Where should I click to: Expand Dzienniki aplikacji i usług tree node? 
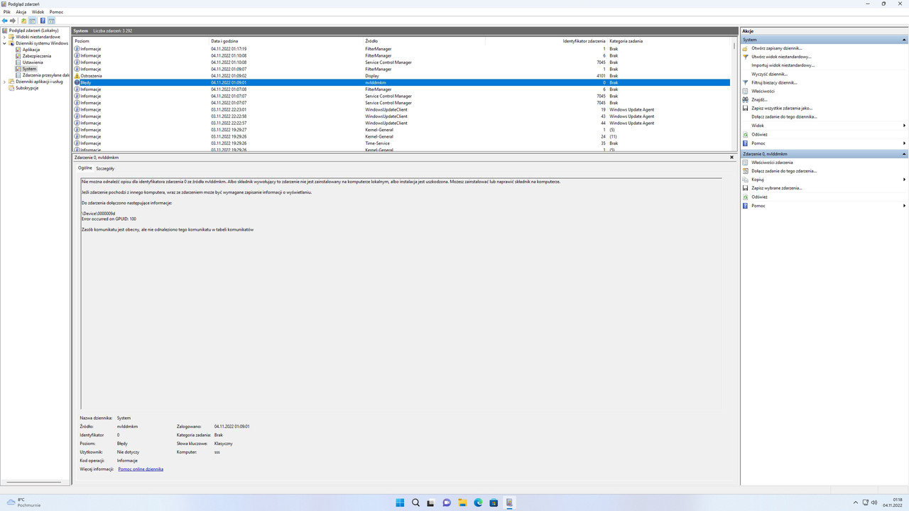pyautogui.click(x=4, y=81)
